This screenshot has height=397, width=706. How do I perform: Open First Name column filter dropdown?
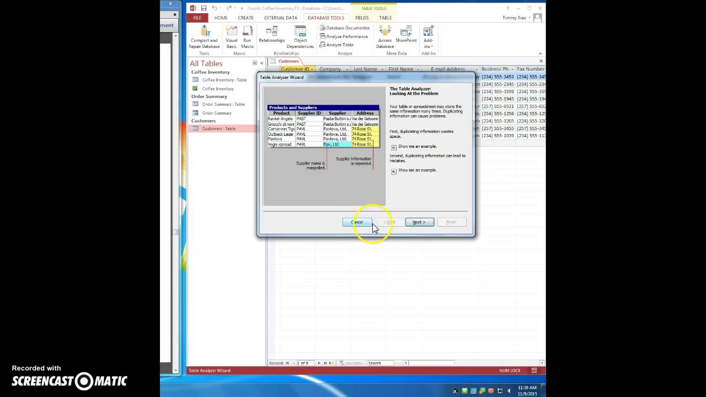pos(419,69)
